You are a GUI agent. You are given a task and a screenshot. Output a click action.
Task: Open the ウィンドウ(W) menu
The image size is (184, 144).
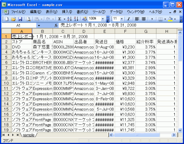[136, 12]
